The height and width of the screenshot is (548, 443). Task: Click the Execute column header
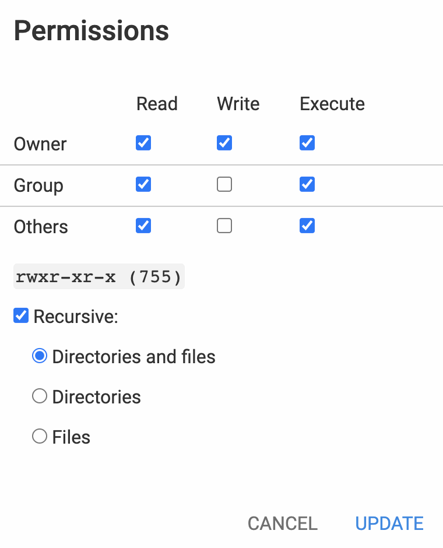point(332,104)
